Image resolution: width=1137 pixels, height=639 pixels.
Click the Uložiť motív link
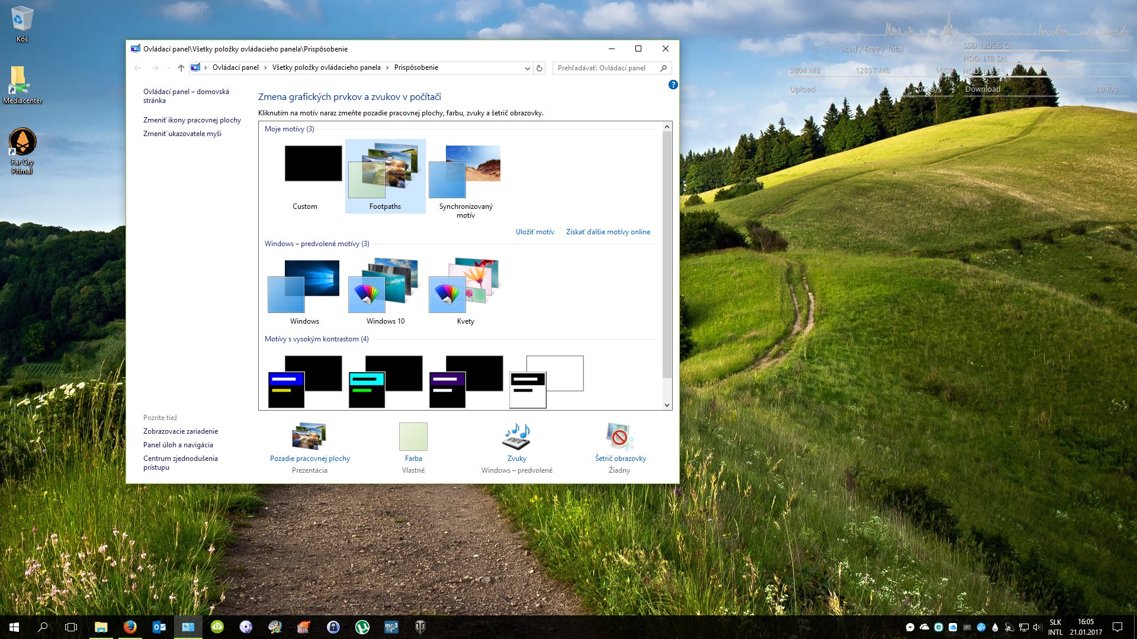point(535,232)
